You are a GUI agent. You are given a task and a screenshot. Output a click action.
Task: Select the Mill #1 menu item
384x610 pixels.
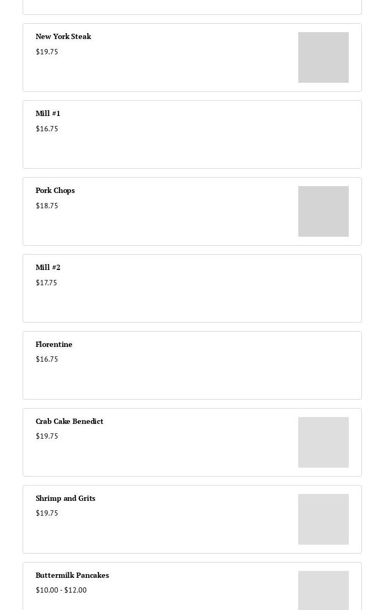pyautogui.click(x=192, y=134)
